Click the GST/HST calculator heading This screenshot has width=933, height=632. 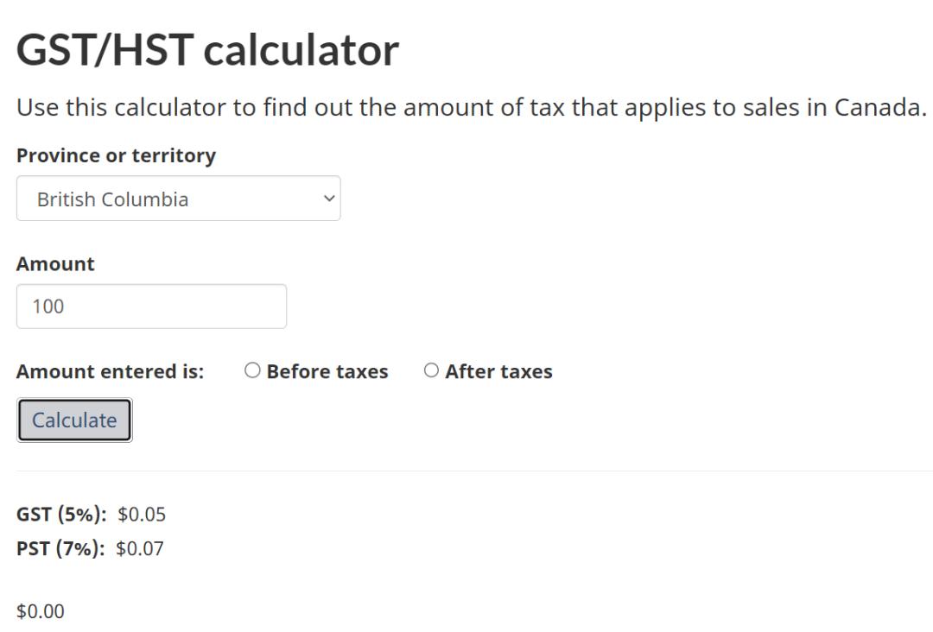click(x=207, y=50)
